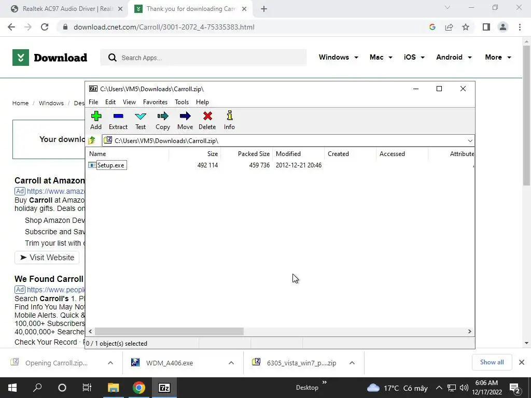Open a new Chrome tab with plus button

[x=264, y=9]
